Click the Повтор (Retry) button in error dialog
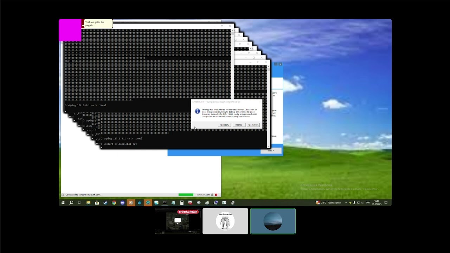Viewport: 450px width, 253px height. [239, 125]
